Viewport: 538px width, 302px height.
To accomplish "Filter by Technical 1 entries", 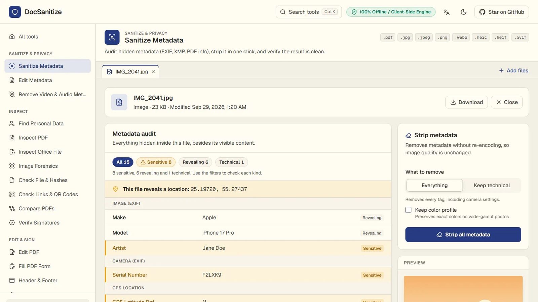I will click(232, 162).
